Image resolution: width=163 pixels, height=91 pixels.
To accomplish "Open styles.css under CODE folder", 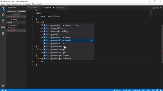I will 16,31.
